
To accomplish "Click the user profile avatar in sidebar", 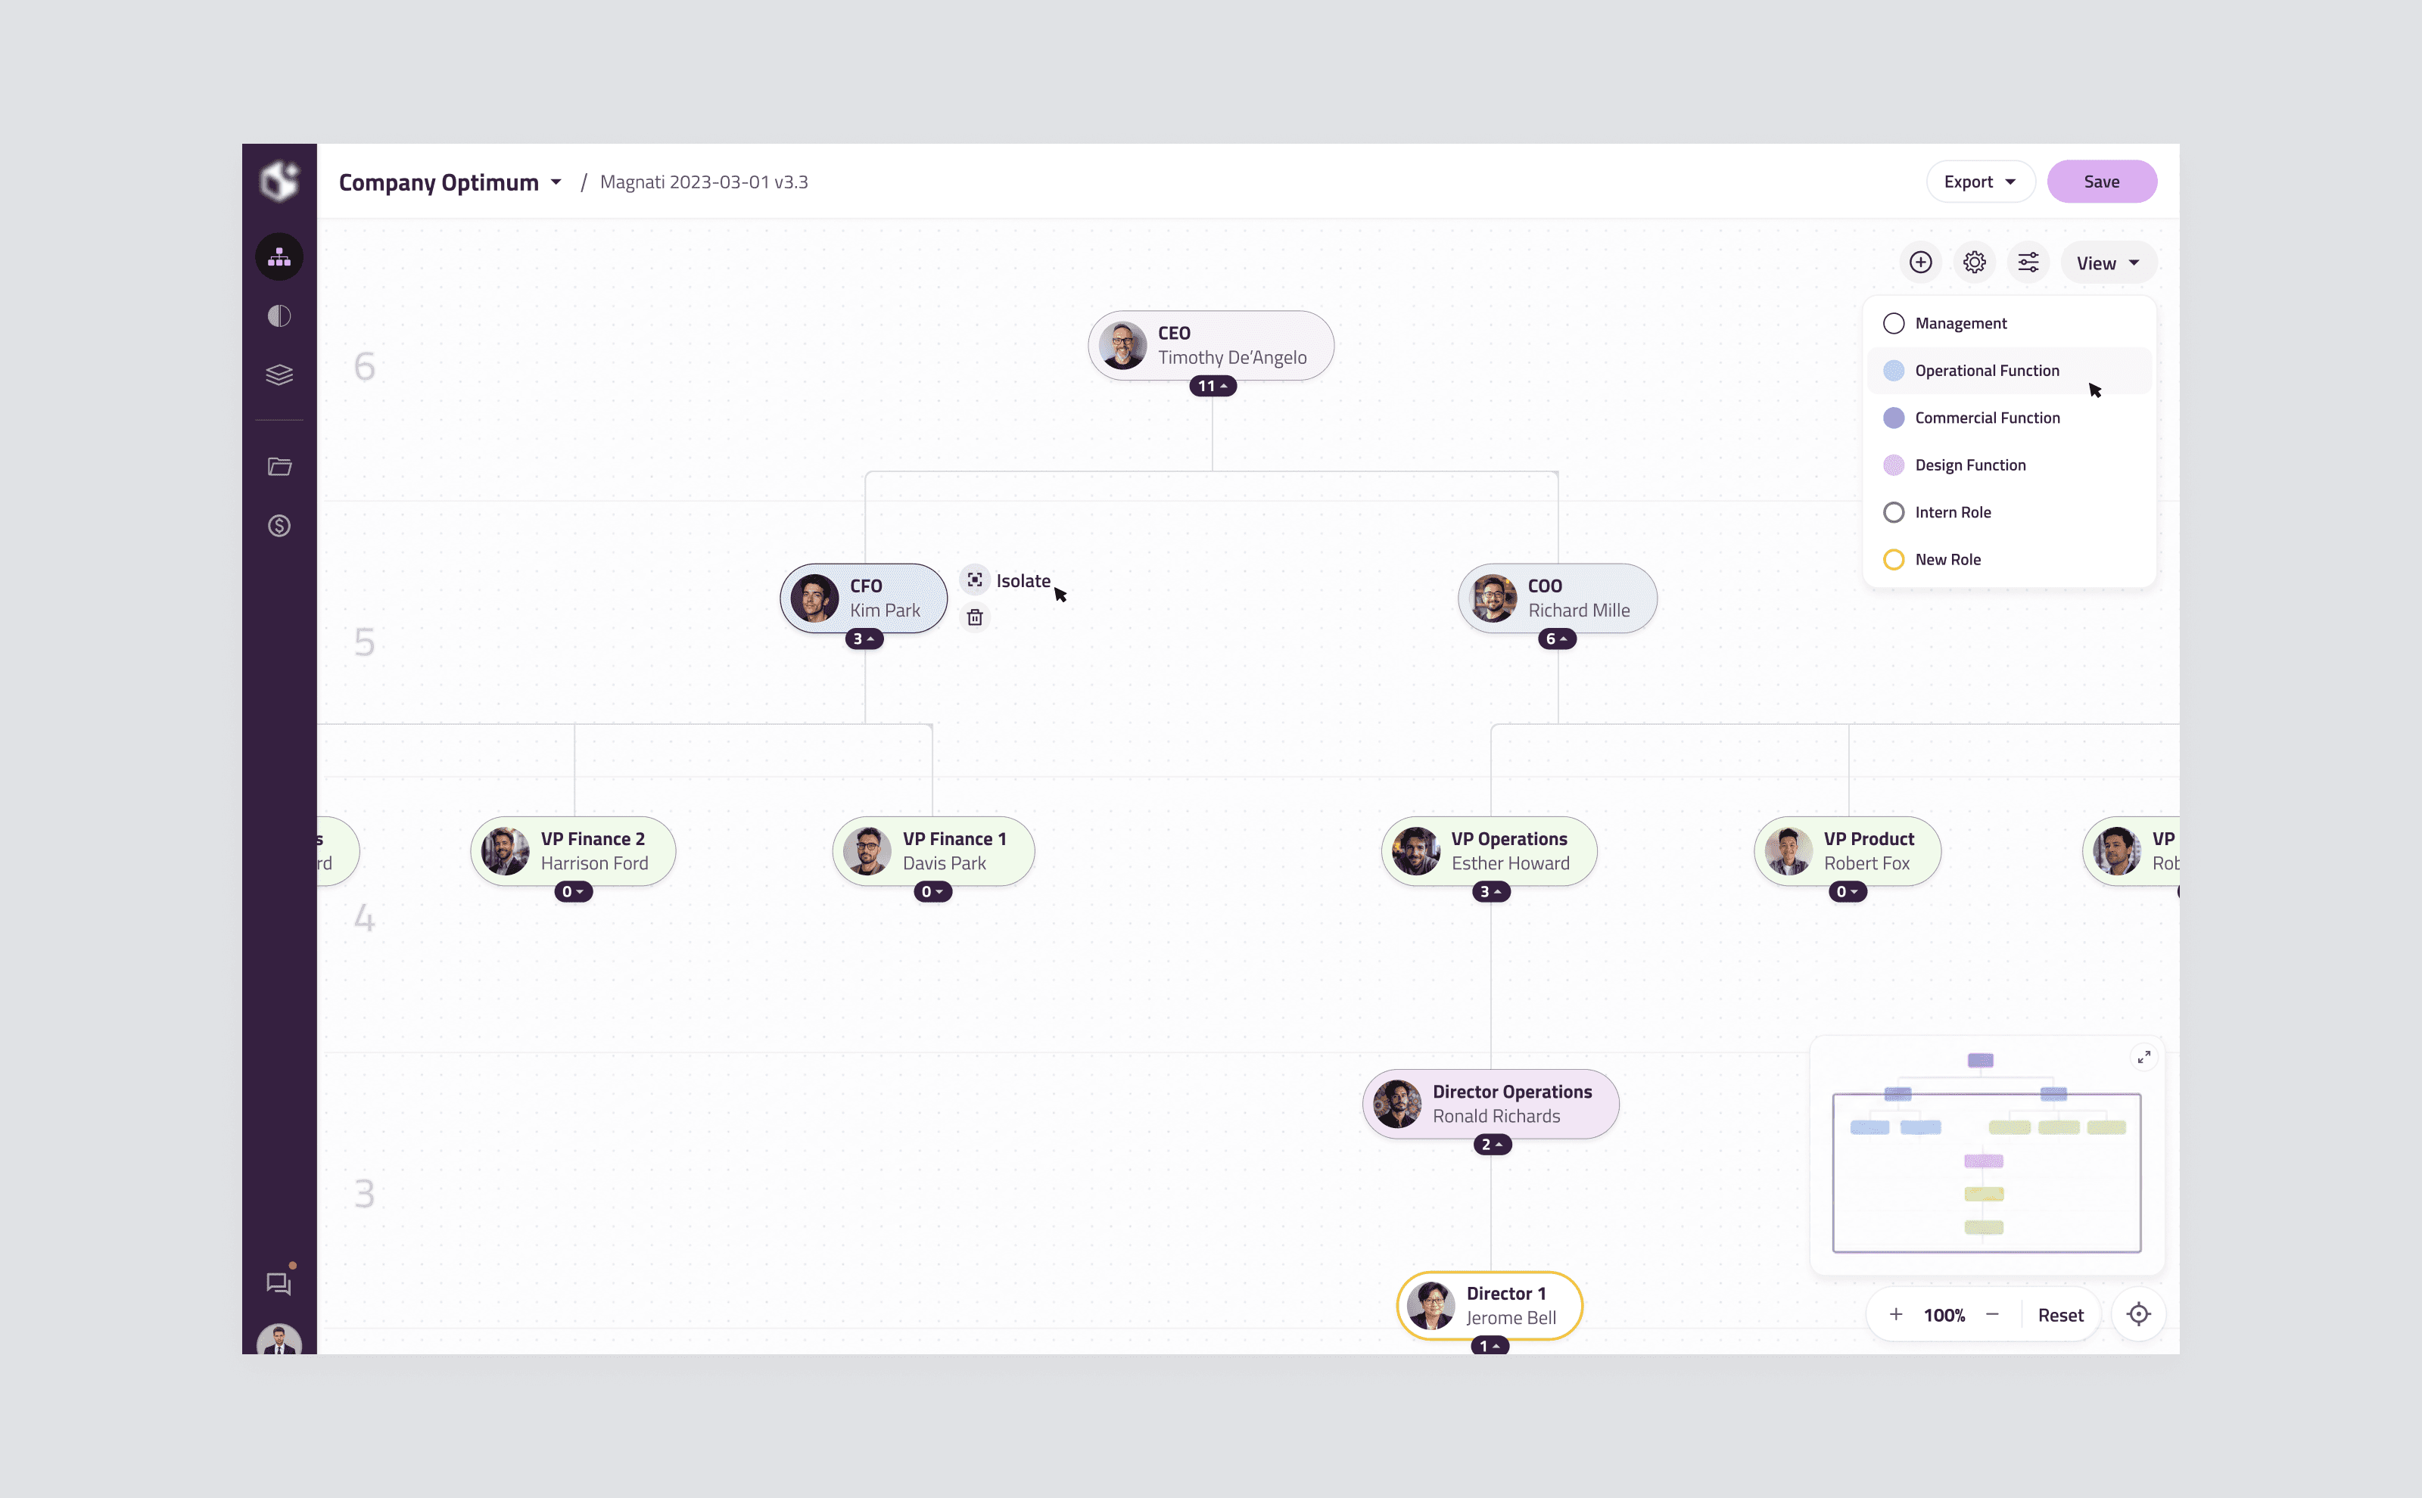I will [x=279, y=1339].
